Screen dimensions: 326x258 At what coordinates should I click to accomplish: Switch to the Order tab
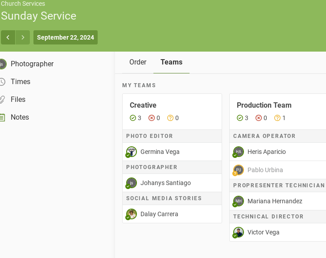(x=138, y=62)
